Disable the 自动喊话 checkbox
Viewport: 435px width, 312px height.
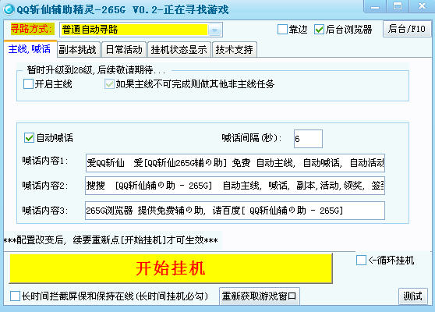[x=29, y=138]
